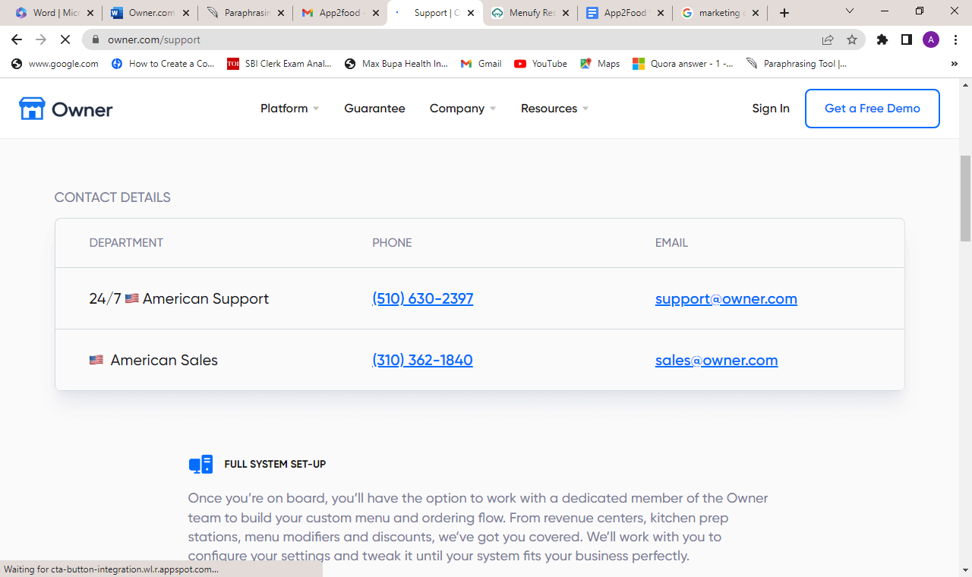This screenshot has width=972, height=577.
Task: Click the Owner logo in the header
Action: [x=66, y=109]
